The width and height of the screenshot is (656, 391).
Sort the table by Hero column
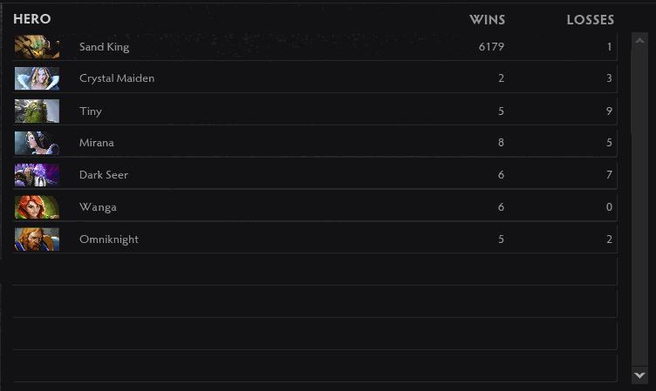click(32, 19)
